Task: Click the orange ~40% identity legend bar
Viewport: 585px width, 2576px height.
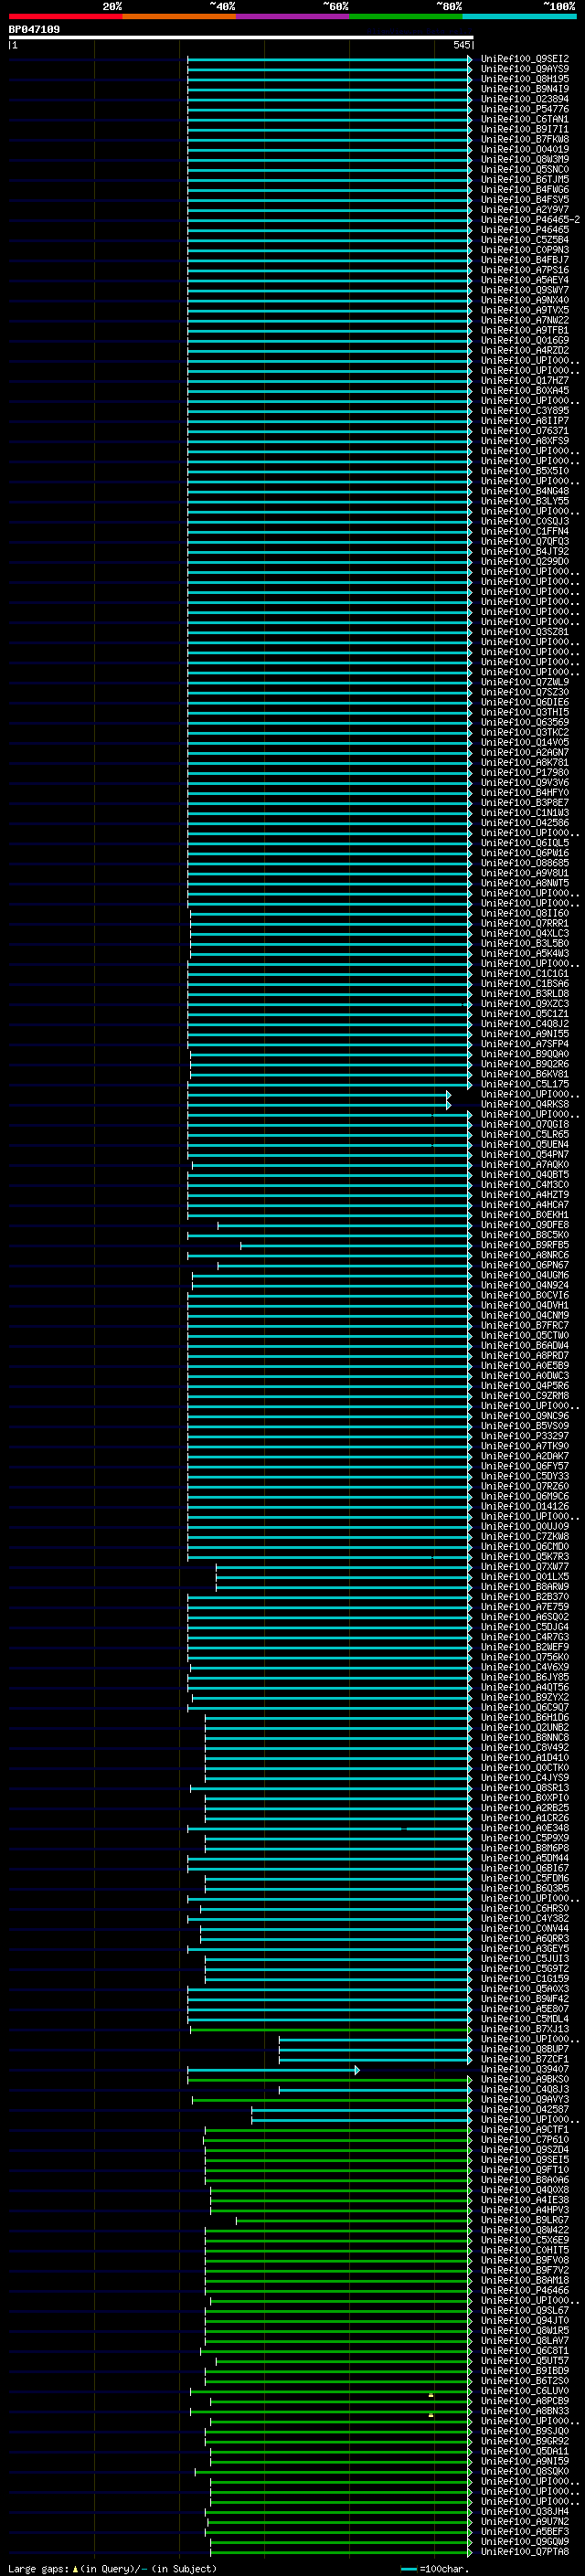Action: click(x=179, y=16)
